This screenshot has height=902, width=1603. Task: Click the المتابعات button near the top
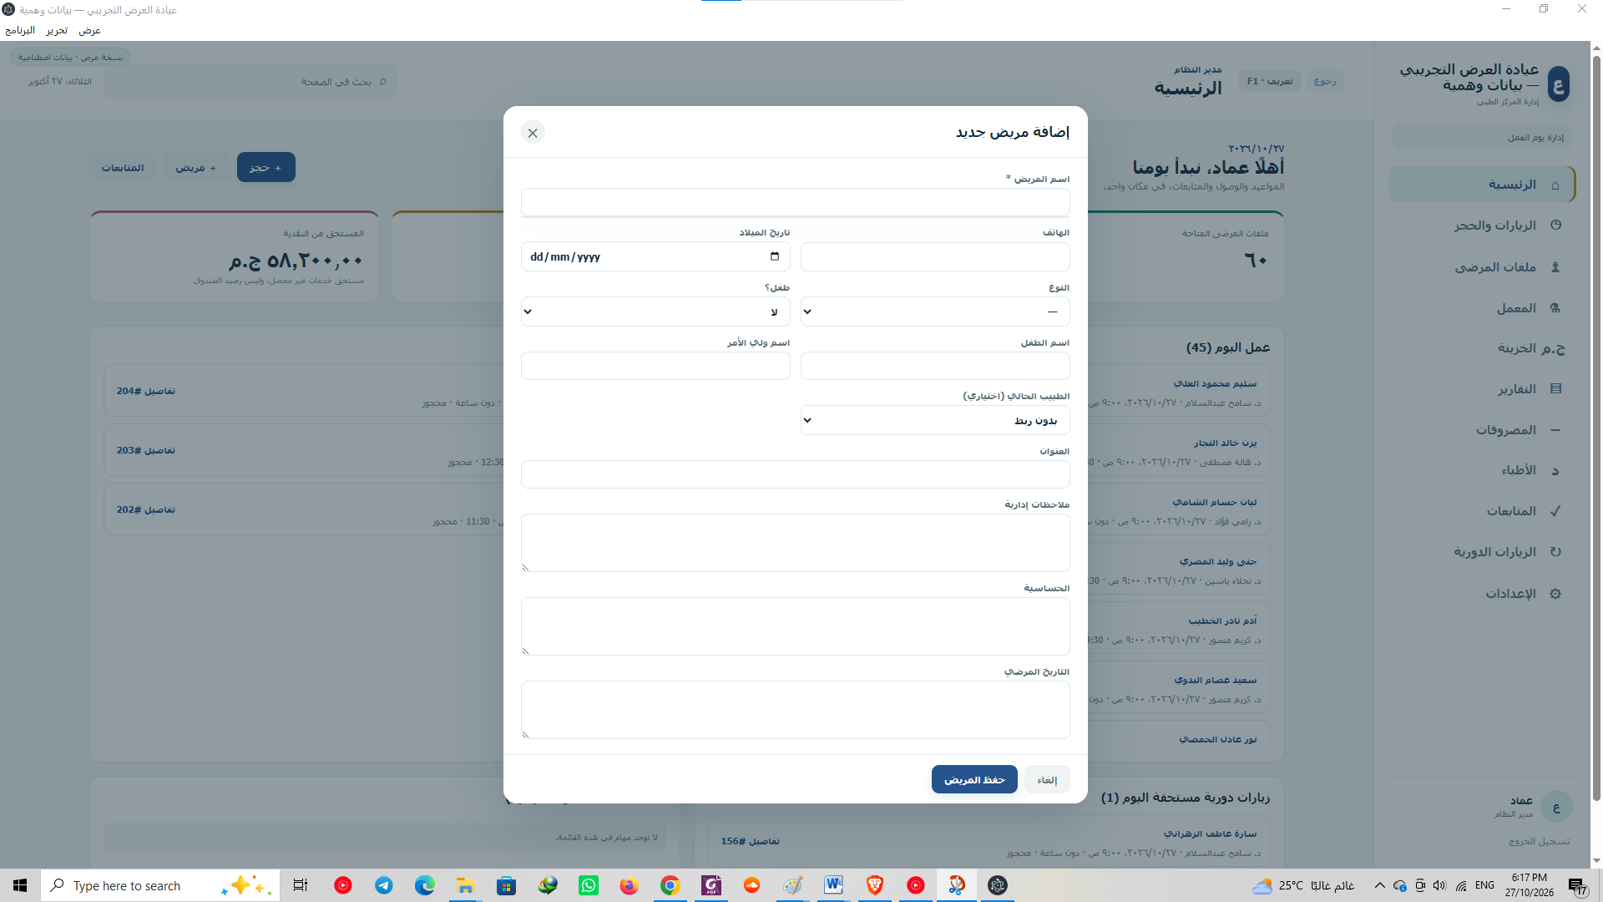click(123, 168)
